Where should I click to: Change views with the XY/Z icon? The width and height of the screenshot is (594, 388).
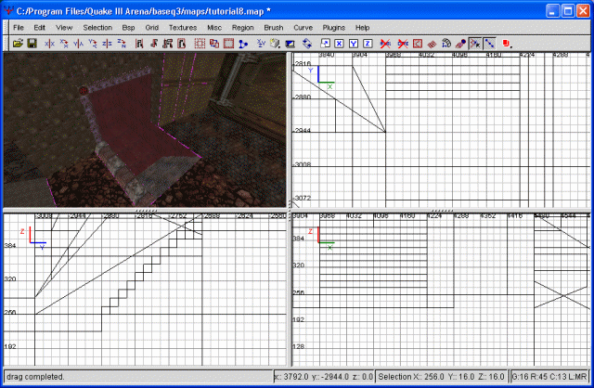[261, 44]
